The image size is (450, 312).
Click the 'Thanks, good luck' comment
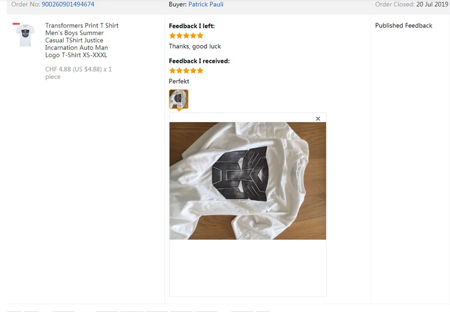(195, 46)
